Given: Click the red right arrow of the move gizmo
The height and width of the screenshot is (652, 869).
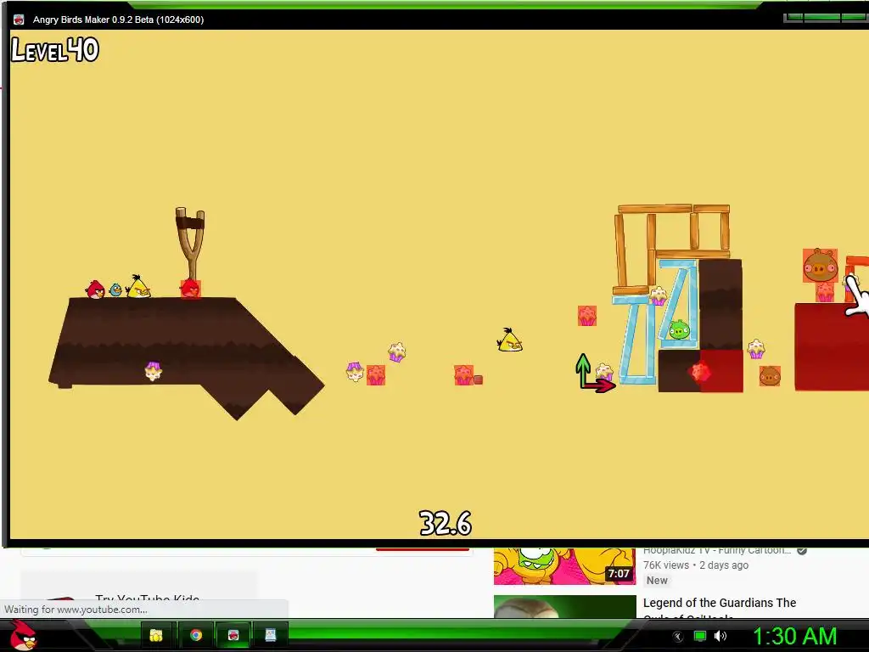Looking at the screenshot, I should tap(600, 385).
